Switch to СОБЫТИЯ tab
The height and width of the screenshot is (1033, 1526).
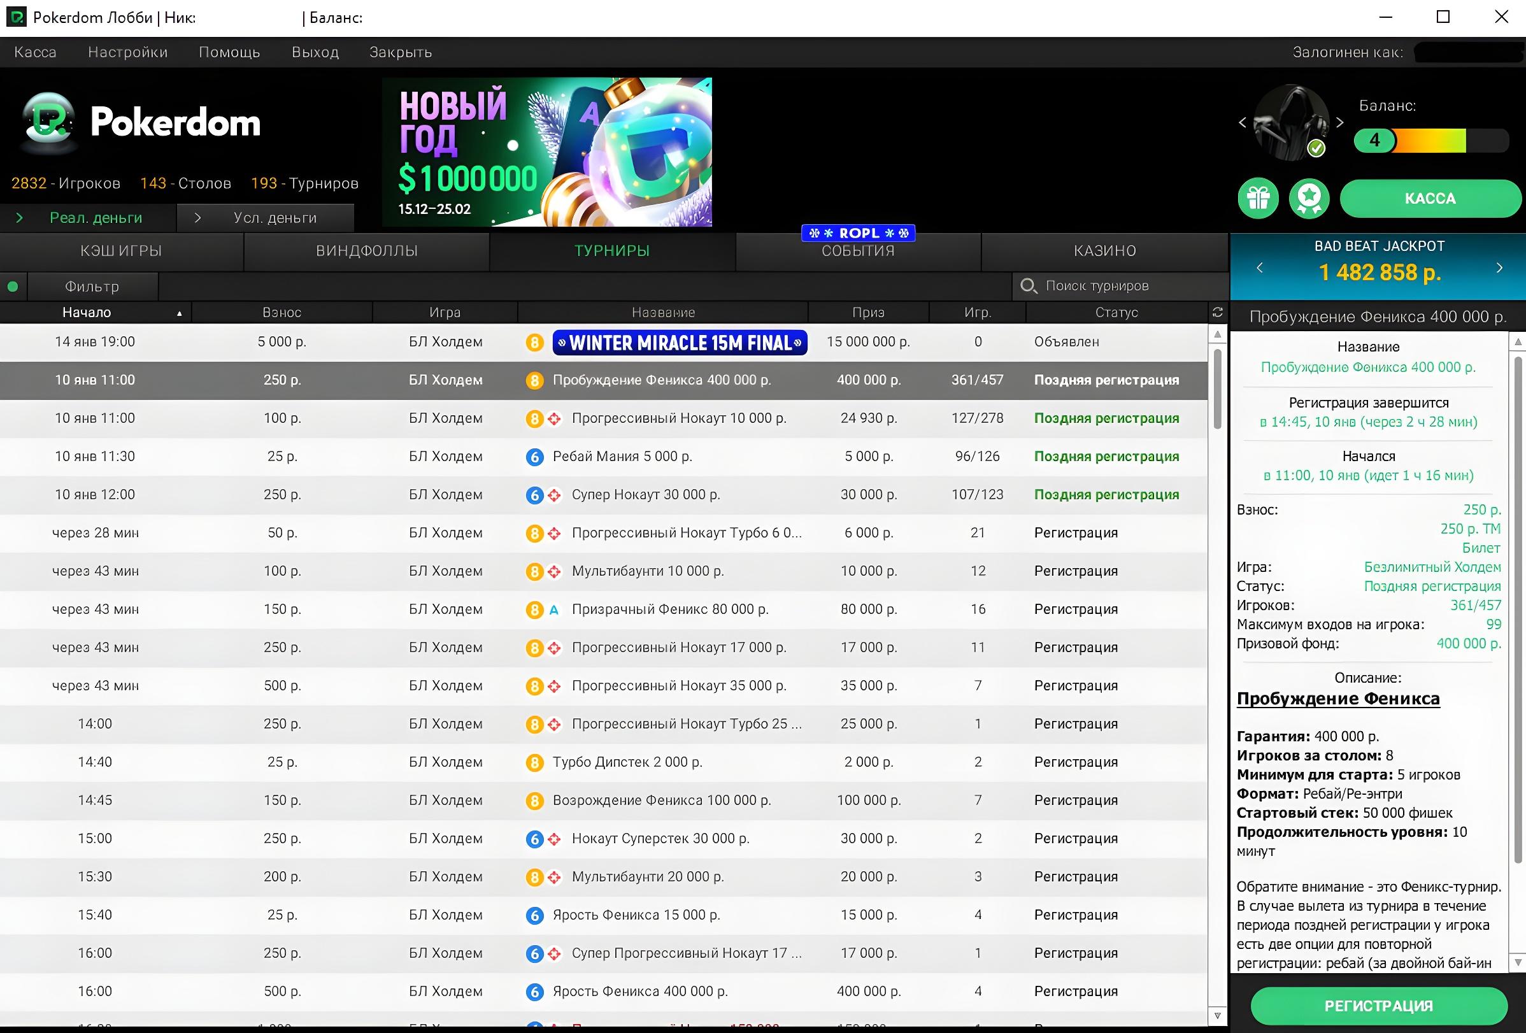click(x=857, y=251)
